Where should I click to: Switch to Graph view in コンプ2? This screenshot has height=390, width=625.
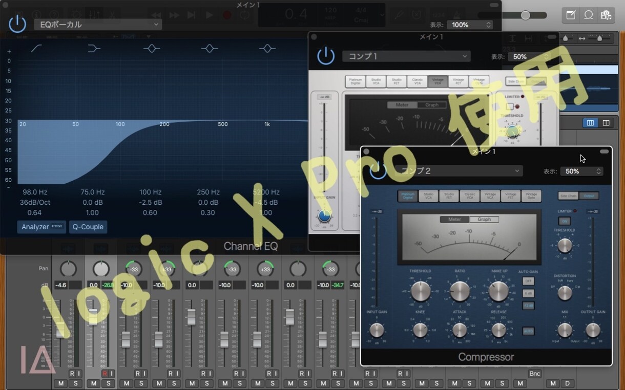pos(484,219)
